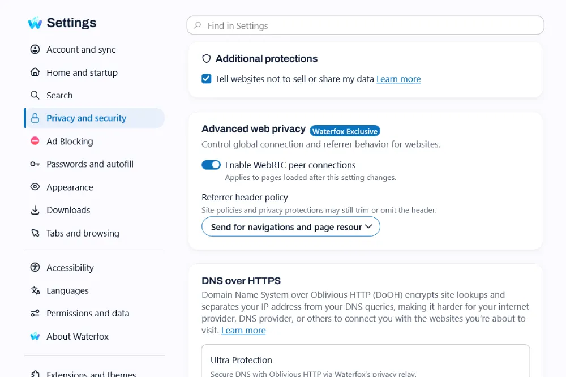Click the Find in Settings search field
Viewport: 566px width, 377px height.
click(365, 25)
